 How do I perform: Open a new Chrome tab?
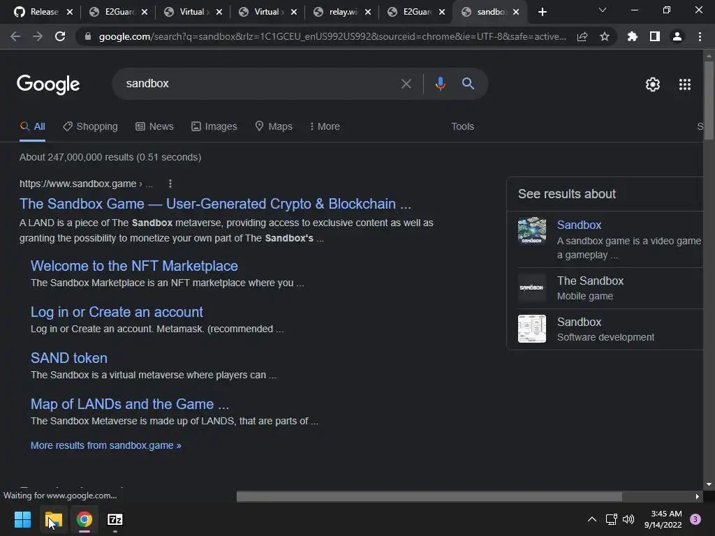pos(542,13)
